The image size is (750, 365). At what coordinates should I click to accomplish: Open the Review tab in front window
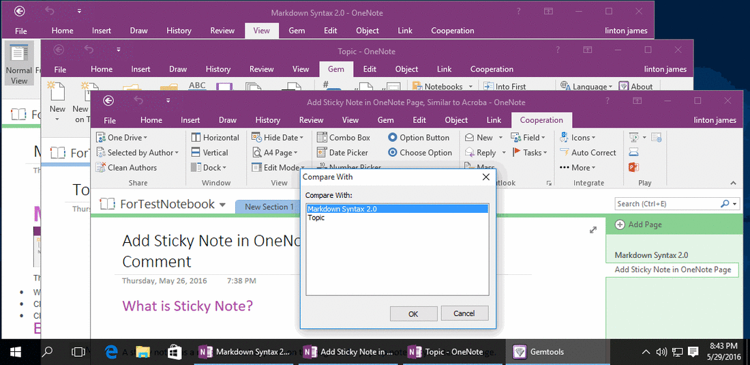[x=311, y=120]
